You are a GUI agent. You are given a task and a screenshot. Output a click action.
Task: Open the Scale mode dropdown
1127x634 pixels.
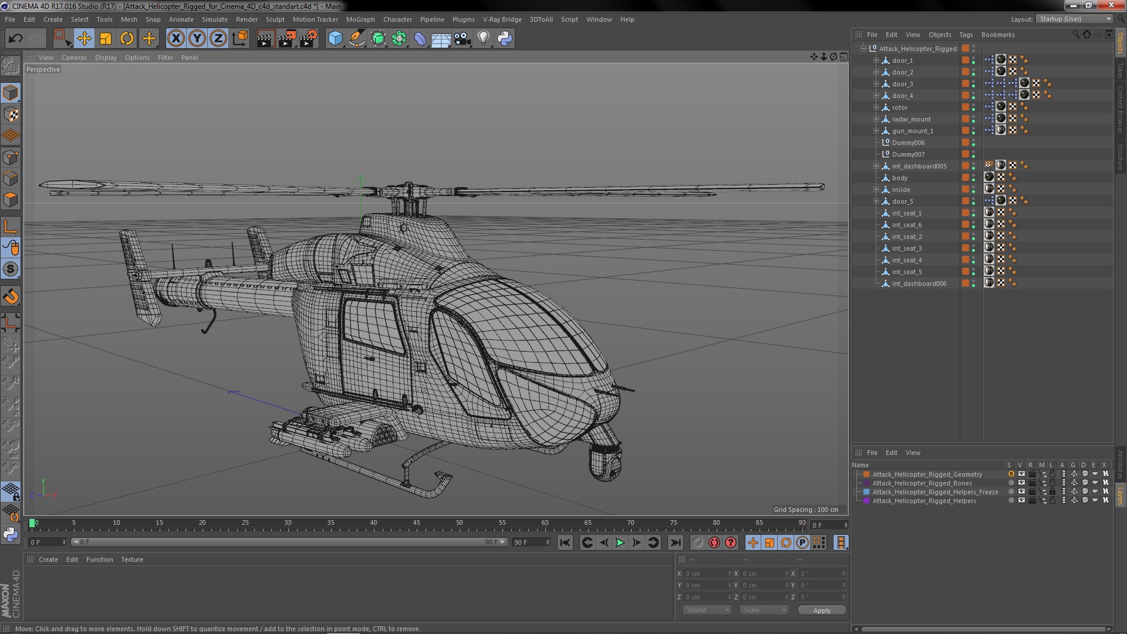[764, 610]
